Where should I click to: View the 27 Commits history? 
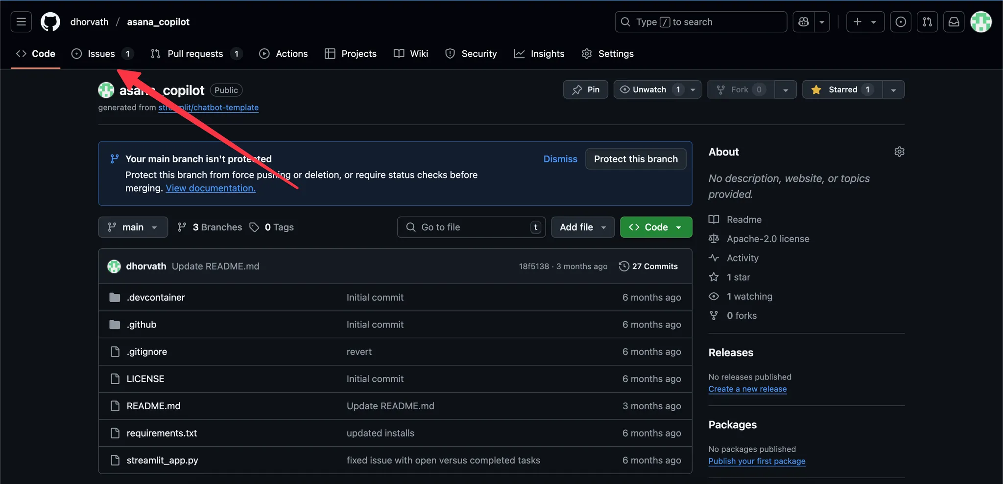coord(648,266)
